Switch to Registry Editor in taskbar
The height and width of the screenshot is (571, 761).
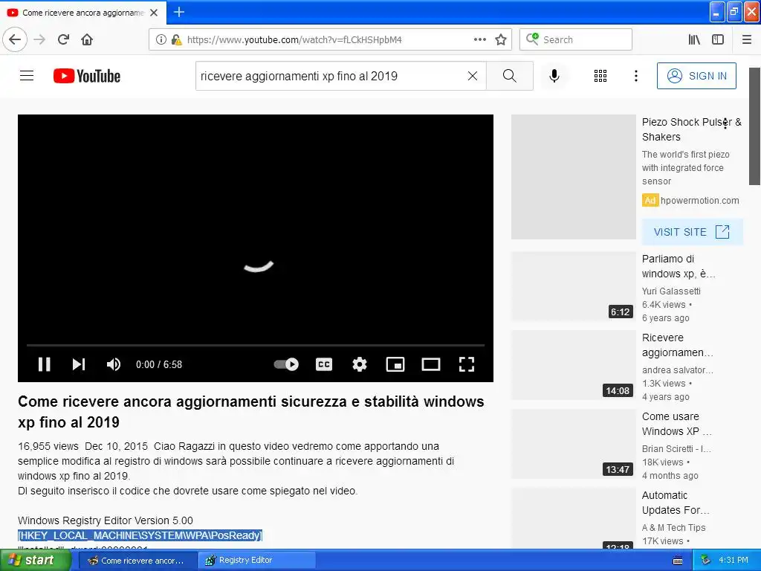tap(257, 560)
